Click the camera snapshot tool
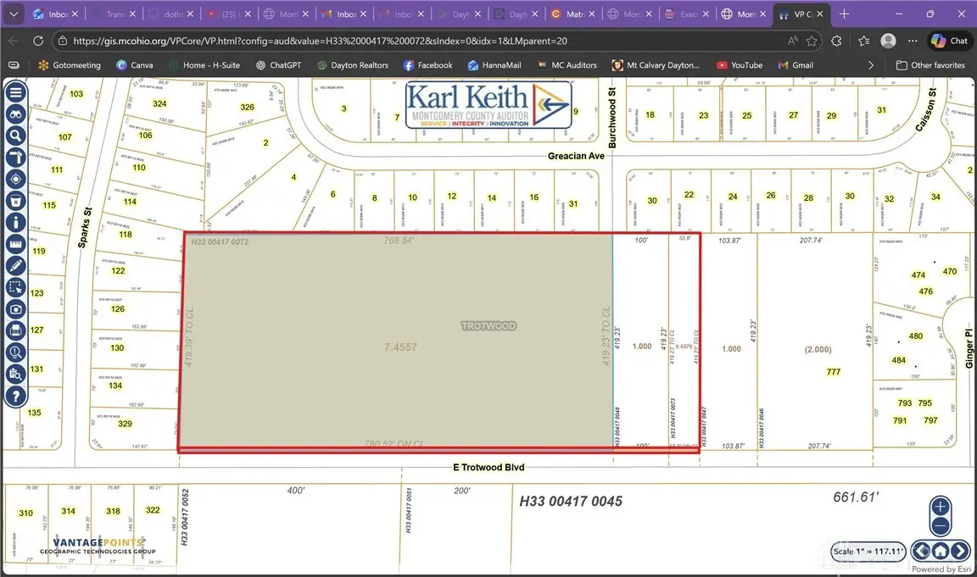Viewport: 977px width, 577px height. pos(15,309)
